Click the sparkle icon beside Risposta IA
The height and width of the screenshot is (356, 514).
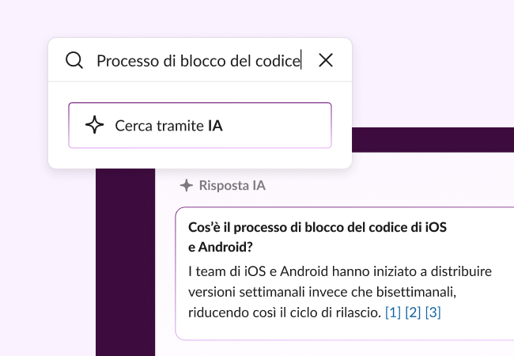pyautogui.click(x=186, y=186)
